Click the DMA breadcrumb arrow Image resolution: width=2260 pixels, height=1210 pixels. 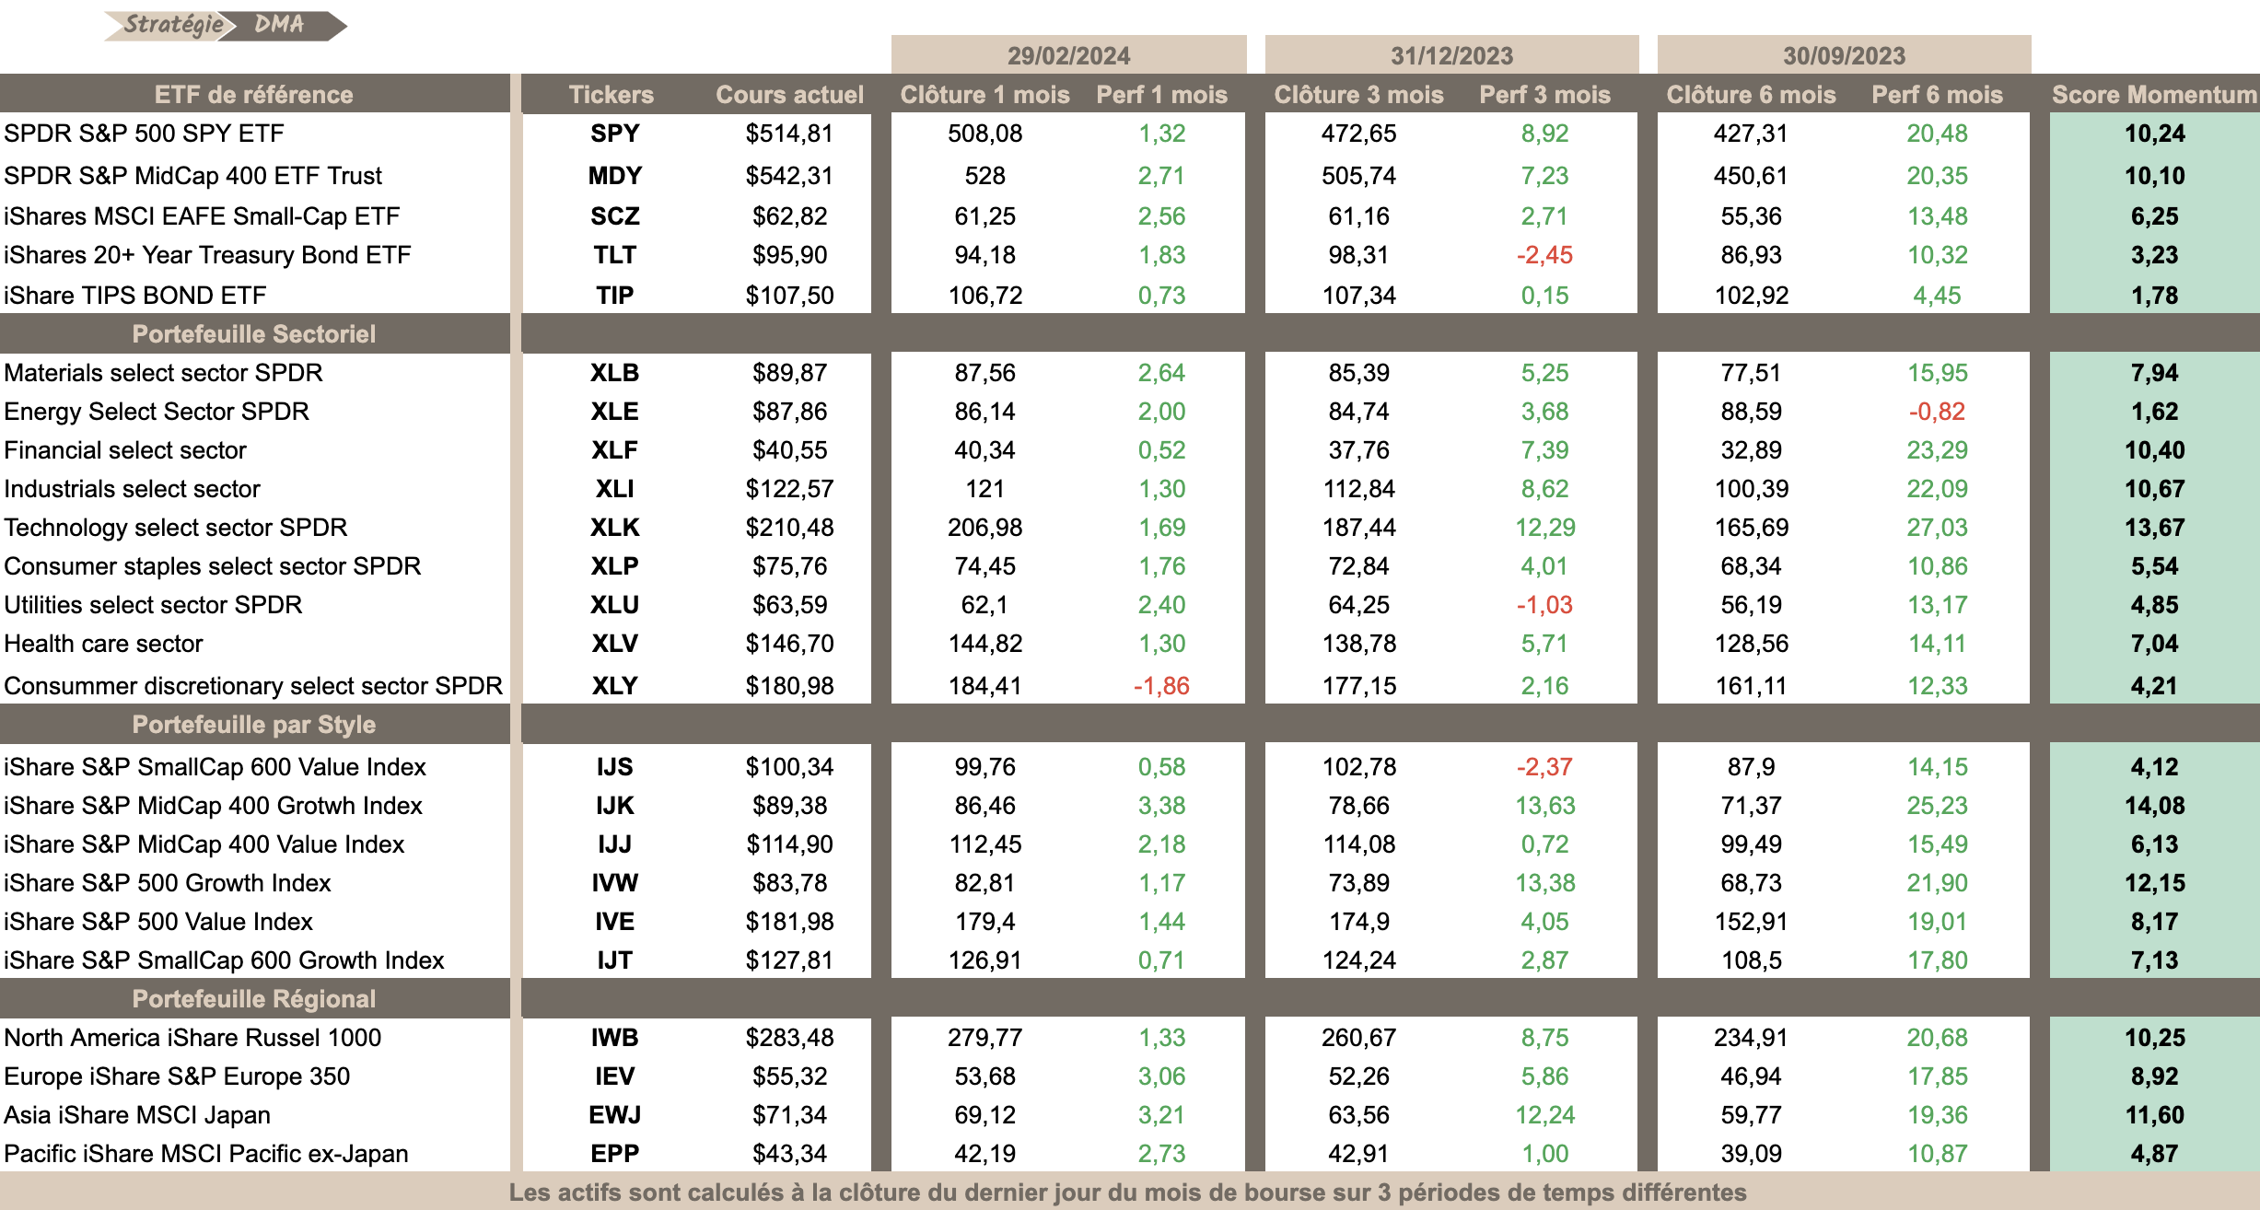(285, 25)
